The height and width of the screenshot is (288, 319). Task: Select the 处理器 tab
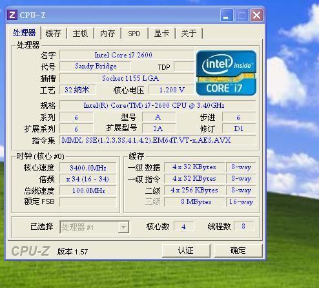pyautogui.click(x=24, y=33)
